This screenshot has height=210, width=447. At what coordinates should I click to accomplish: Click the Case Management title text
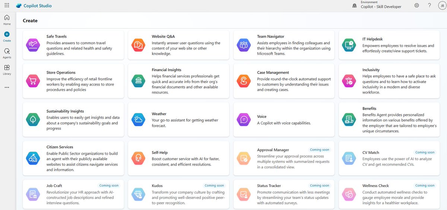pyautogui.click(x=273, y=72)
